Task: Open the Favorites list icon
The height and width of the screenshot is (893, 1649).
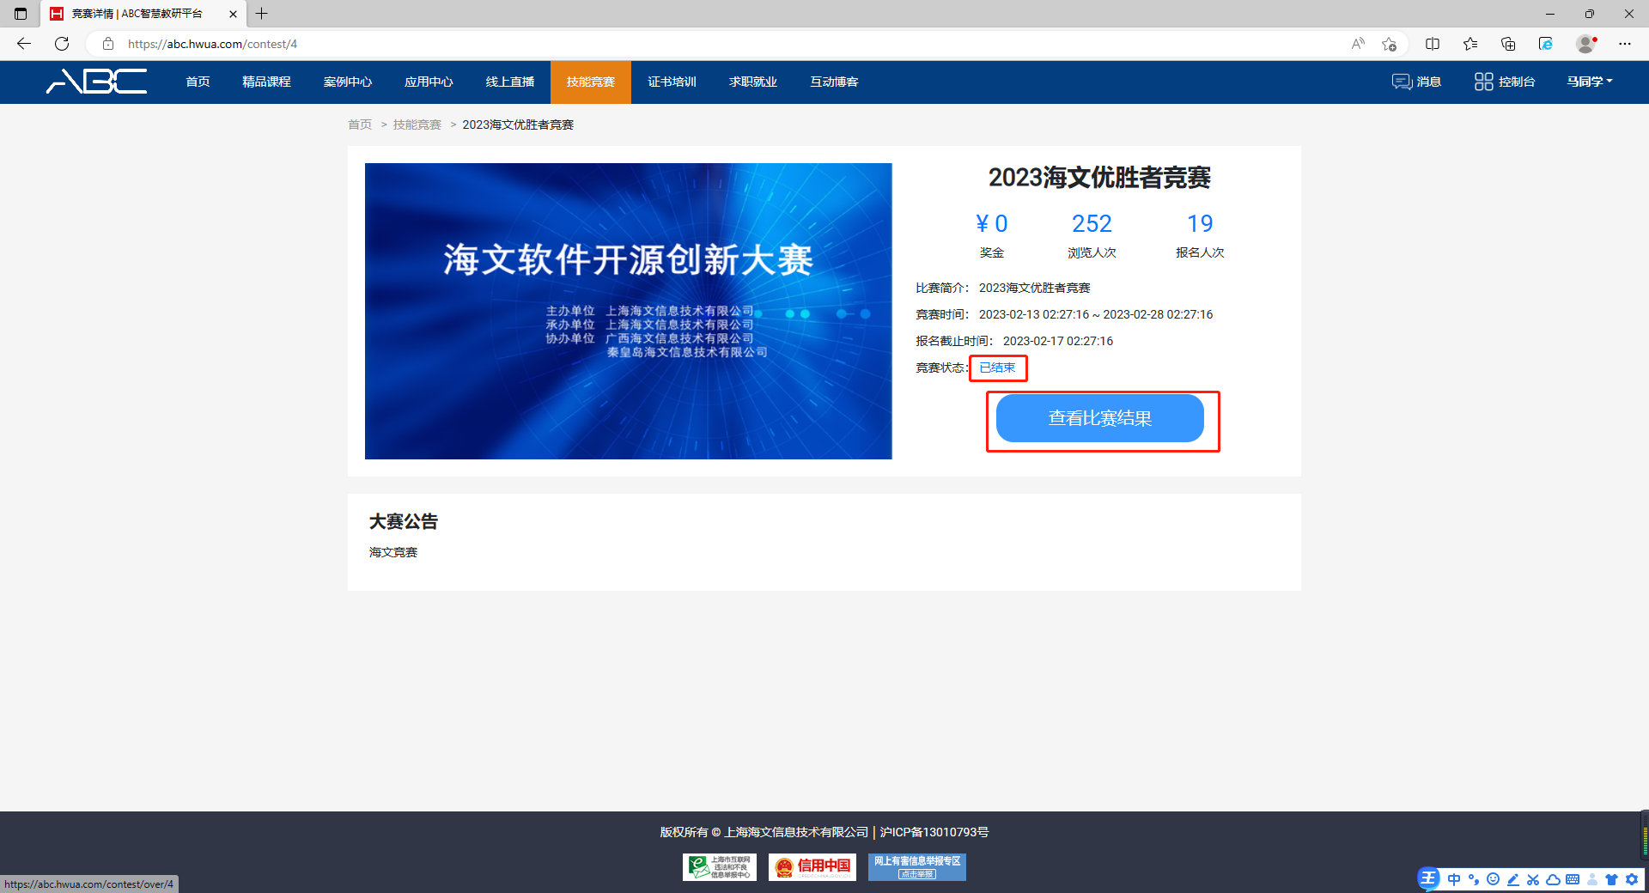Action: pos(1470,44)
